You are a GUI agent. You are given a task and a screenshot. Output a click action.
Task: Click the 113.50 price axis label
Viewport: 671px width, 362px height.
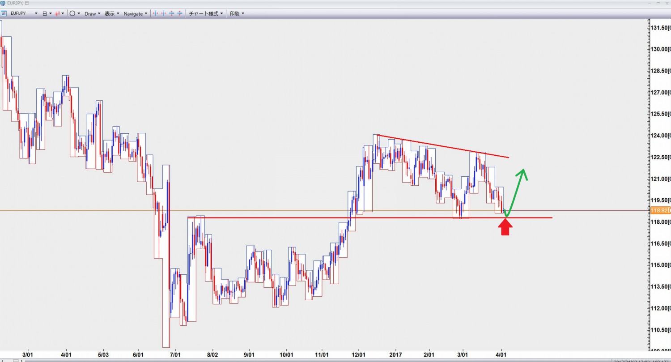point(660,287)
